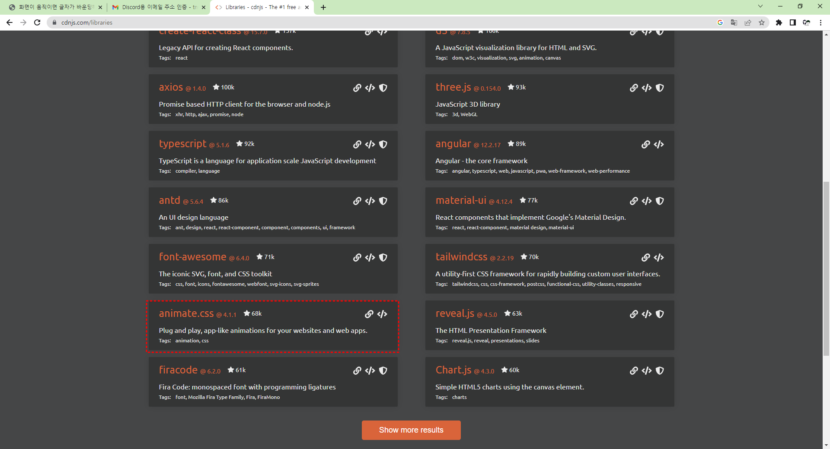Copy URL link icon for Chart.js

point(634,371)
